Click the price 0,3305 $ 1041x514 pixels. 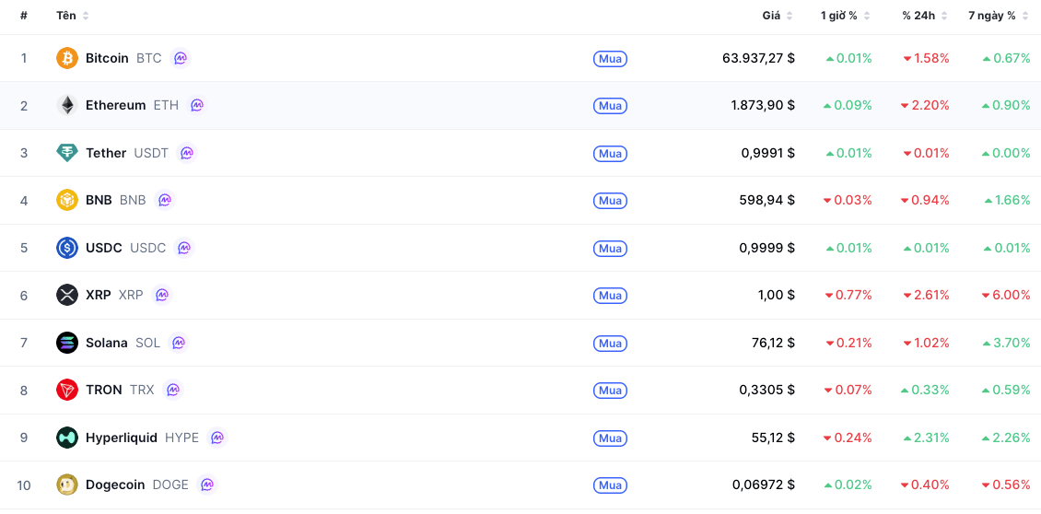766,390
